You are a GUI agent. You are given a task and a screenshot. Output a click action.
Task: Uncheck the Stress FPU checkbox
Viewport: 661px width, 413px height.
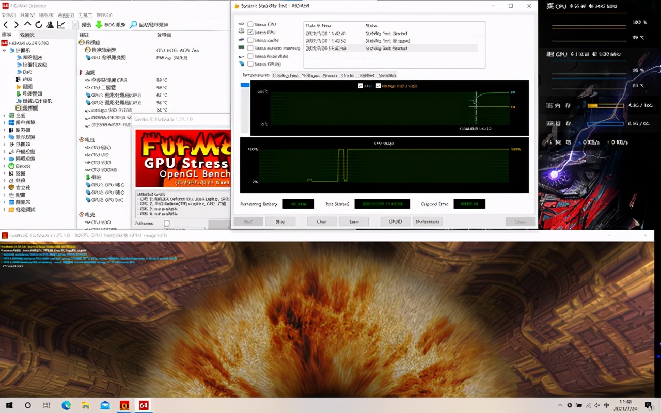[x=250, y=32]
